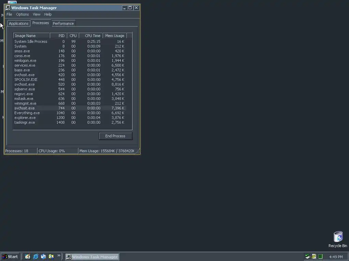This screenshot has width=349, height=261.
Task: Open the Options menu
Action: 22,14
